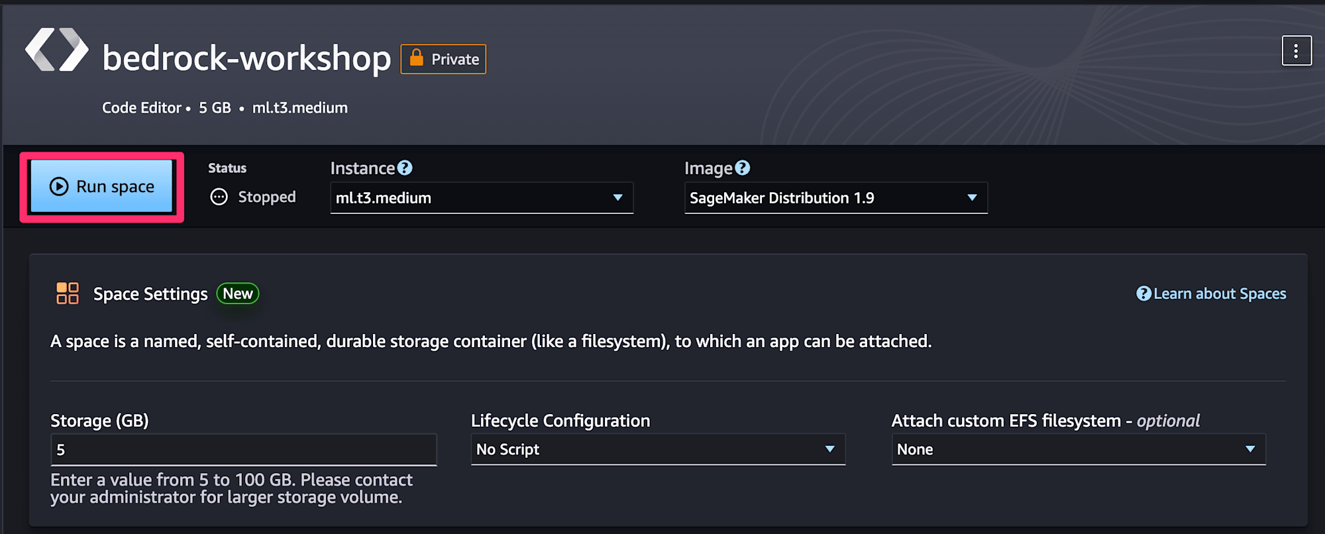Click the Space Settings grid icon
The width and height of the screenshot is (1325, 534).
[x=68, y=294]
